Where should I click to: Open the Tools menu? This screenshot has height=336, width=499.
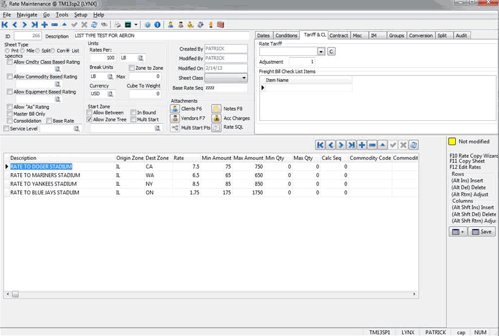pyautogui.click(x=62, y=15)
